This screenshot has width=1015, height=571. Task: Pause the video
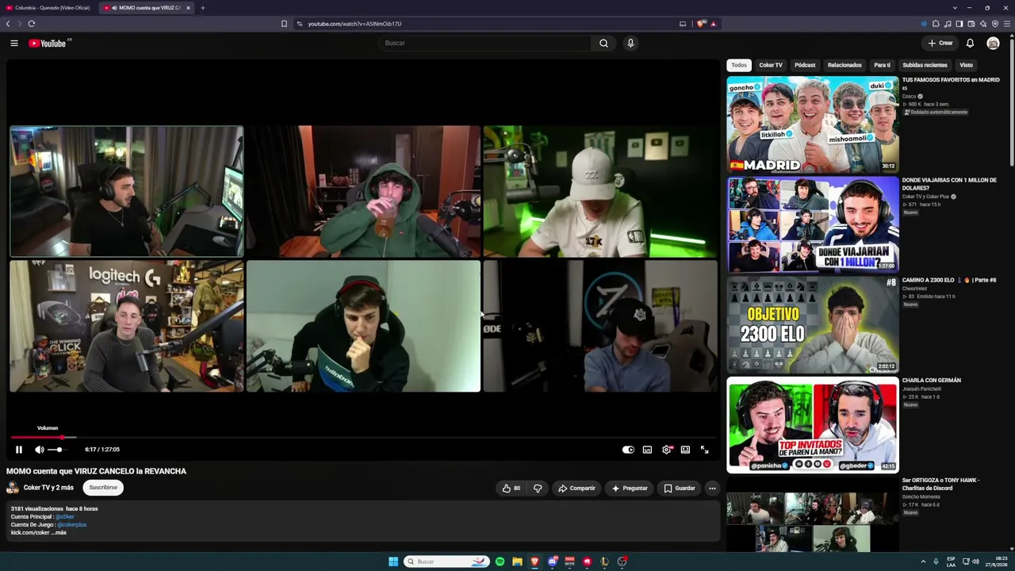coord(19,450)
